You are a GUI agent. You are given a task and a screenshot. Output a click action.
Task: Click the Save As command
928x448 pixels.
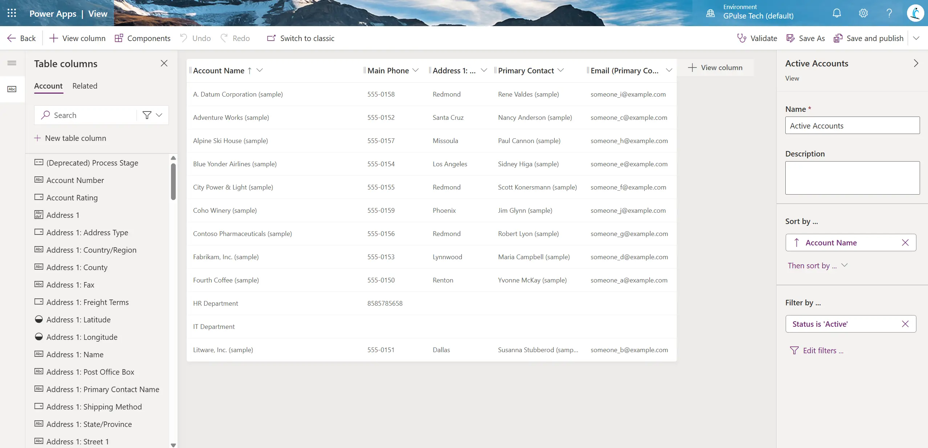[x=805, y=38]
